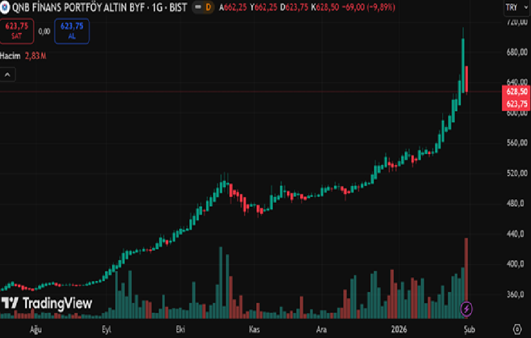531x338 pixels.
Task: Click the orange D data status badge
Action: pos(208,8)
